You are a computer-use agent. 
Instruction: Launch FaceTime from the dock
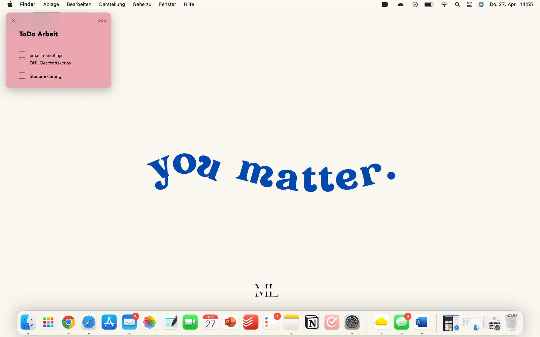(190, 322)
